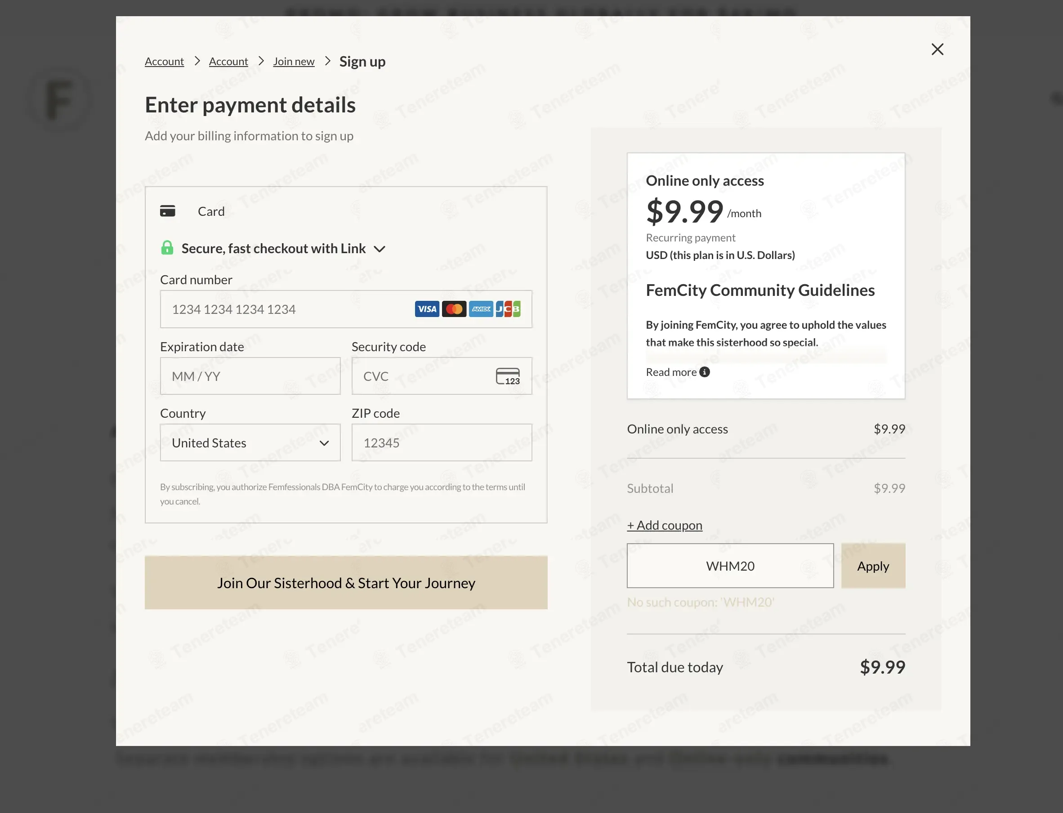Click the first Account breadcrumb link
Image resolution: width=1063 pixels, height=813 pixels.
(x=164, y=62)
